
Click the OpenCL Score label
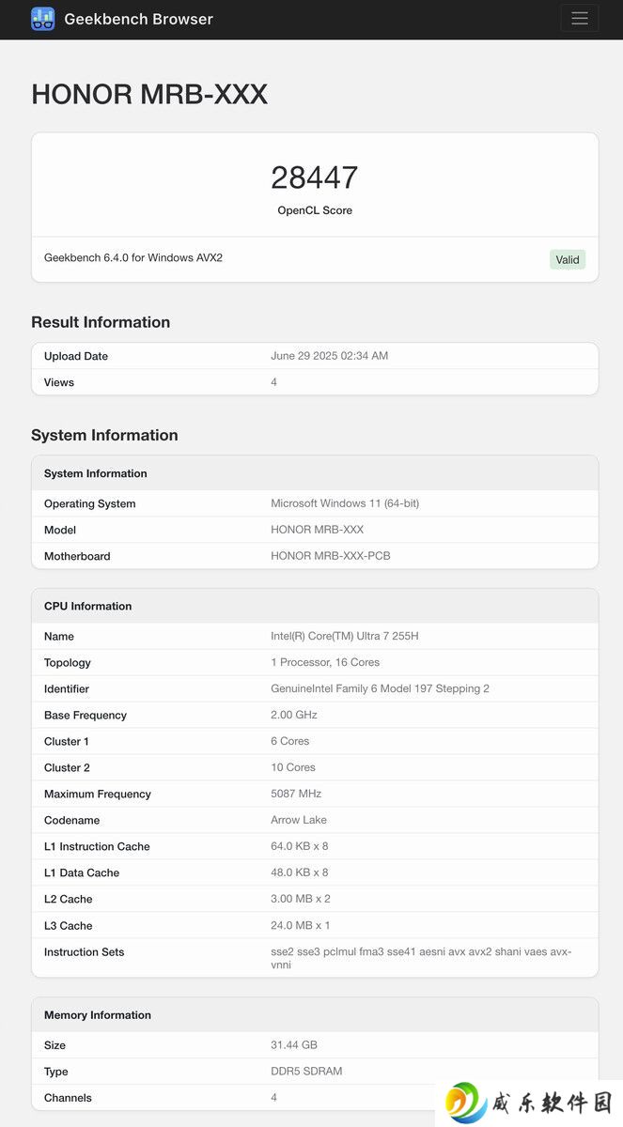point(315,210)
